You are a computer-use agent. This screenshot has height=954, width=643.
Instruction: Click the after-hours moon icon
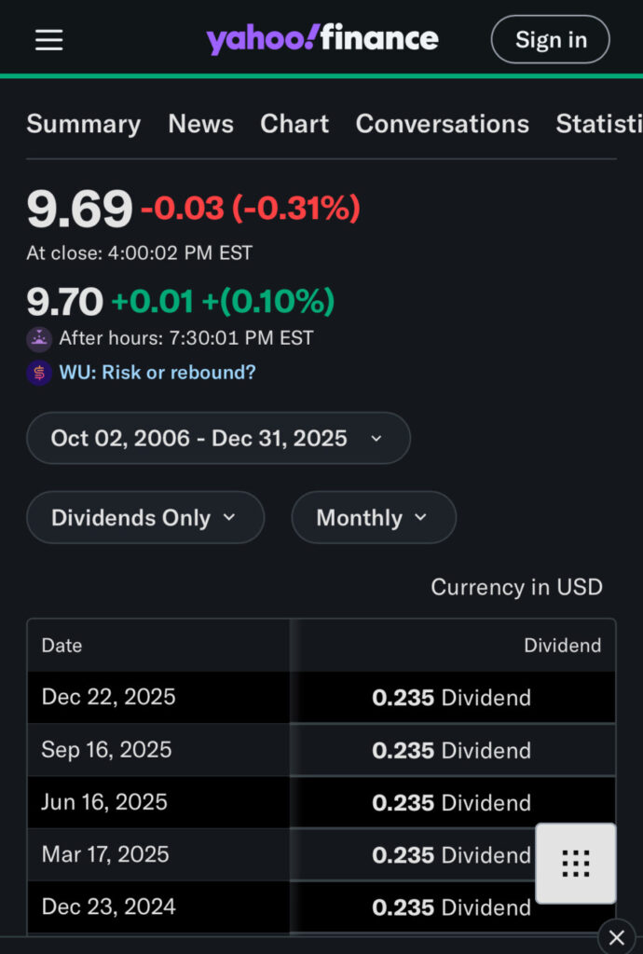tap(39, 338)
